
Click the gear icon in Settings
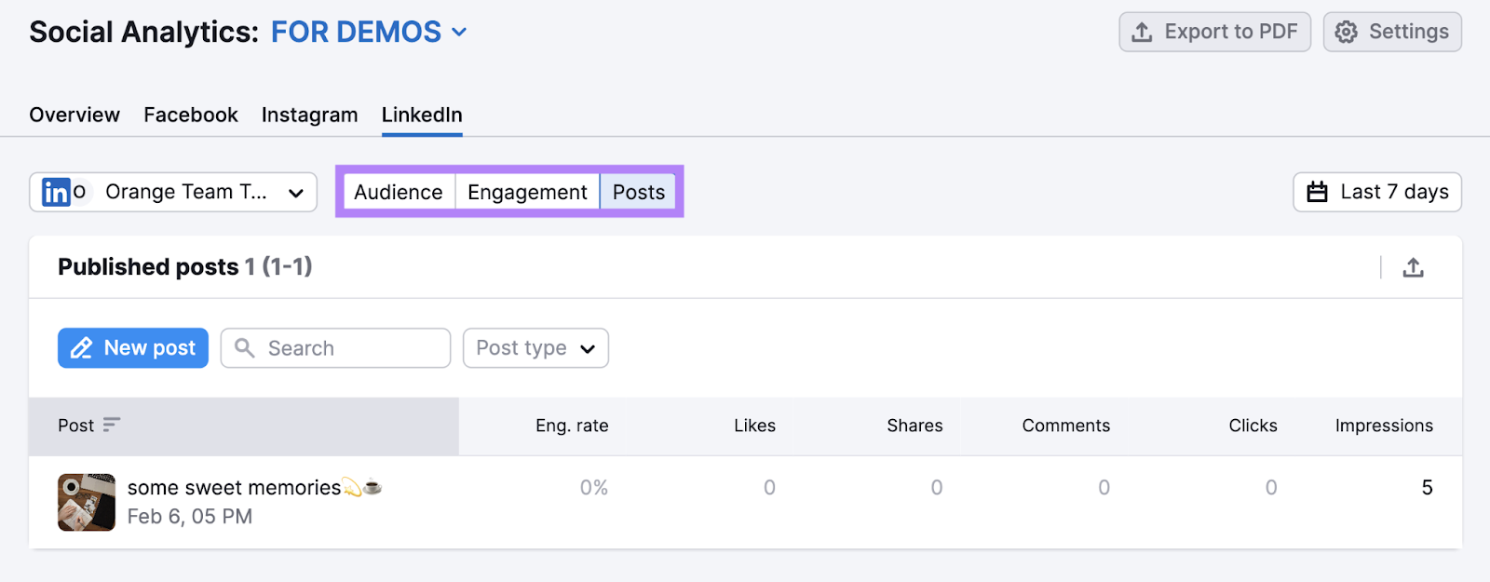(1346, 33)
